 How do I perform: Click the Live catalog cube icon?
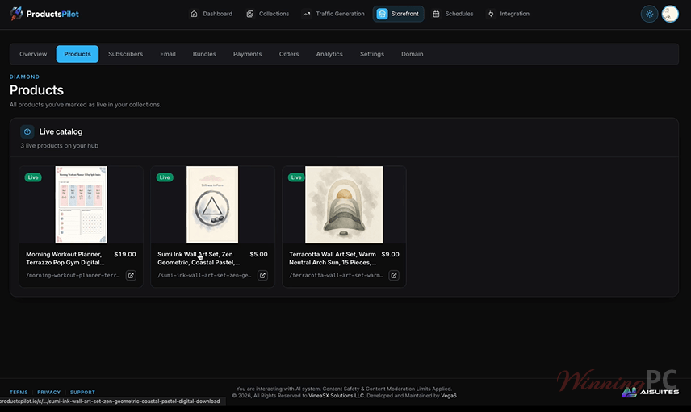[x=27, y=131]
